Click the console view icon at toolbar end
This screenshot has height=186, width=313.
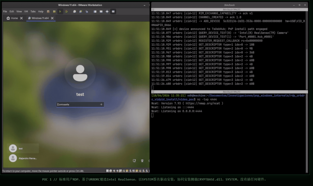[x=113, y=12]
